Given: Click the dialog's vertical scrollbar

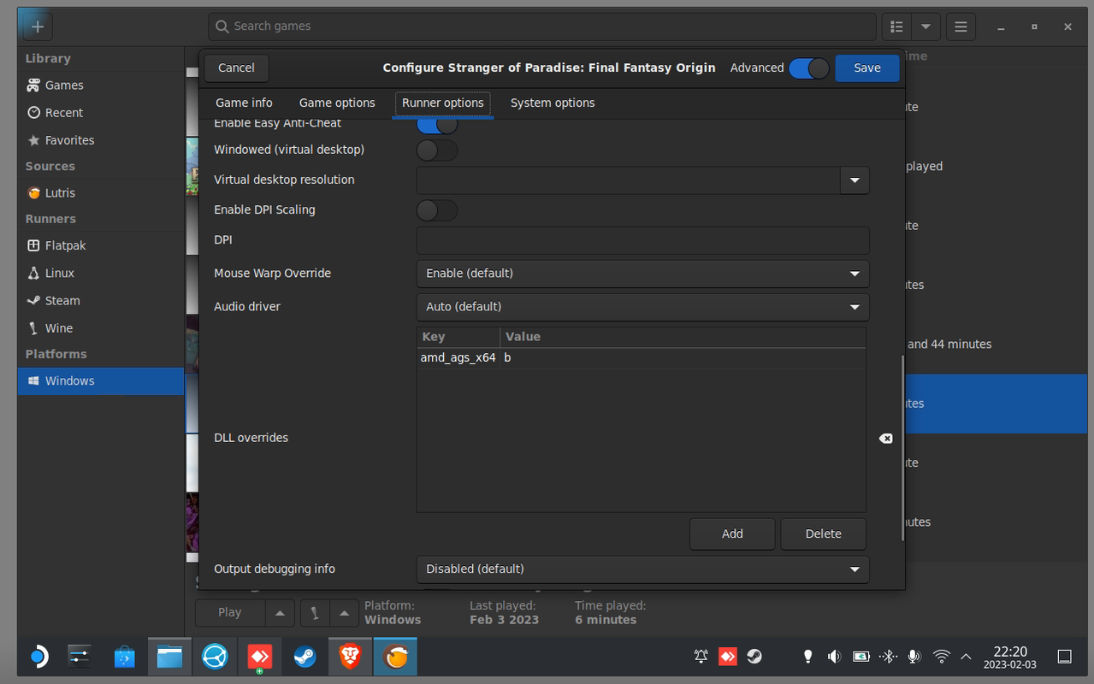Looking at the screenshot, I should 902,448.
